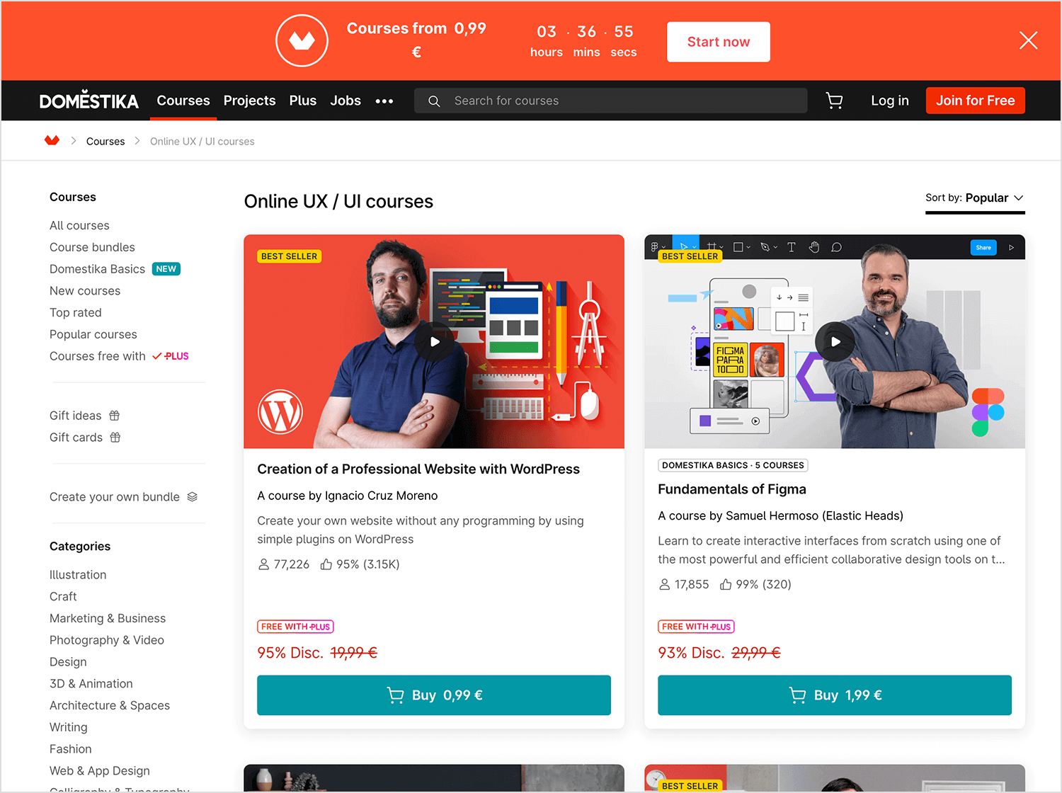Screen dimensions: 1062x793
Task: Open Courses free with PLUS
Action: [119, 356]
